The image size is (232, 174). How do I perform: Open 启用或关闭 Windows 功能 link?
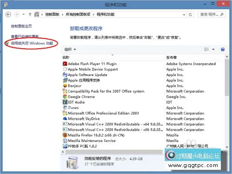(32, 43)
